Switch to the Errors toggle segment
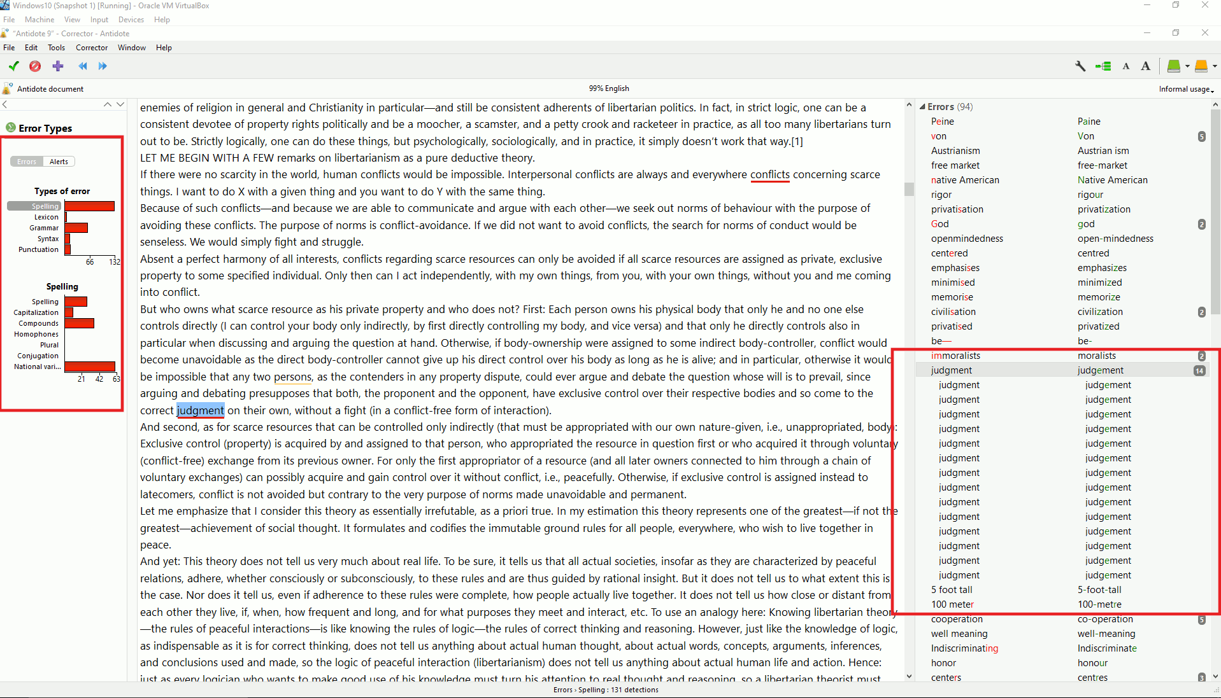The height and width of the screenshot is (698, 1221). point(27,162)
